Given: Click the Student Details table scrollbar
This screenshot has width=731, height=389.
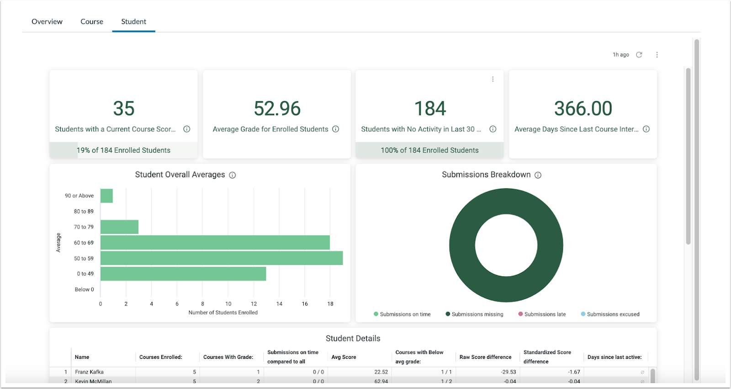Looking at the screenshot, I should click(x=653, y=376).
